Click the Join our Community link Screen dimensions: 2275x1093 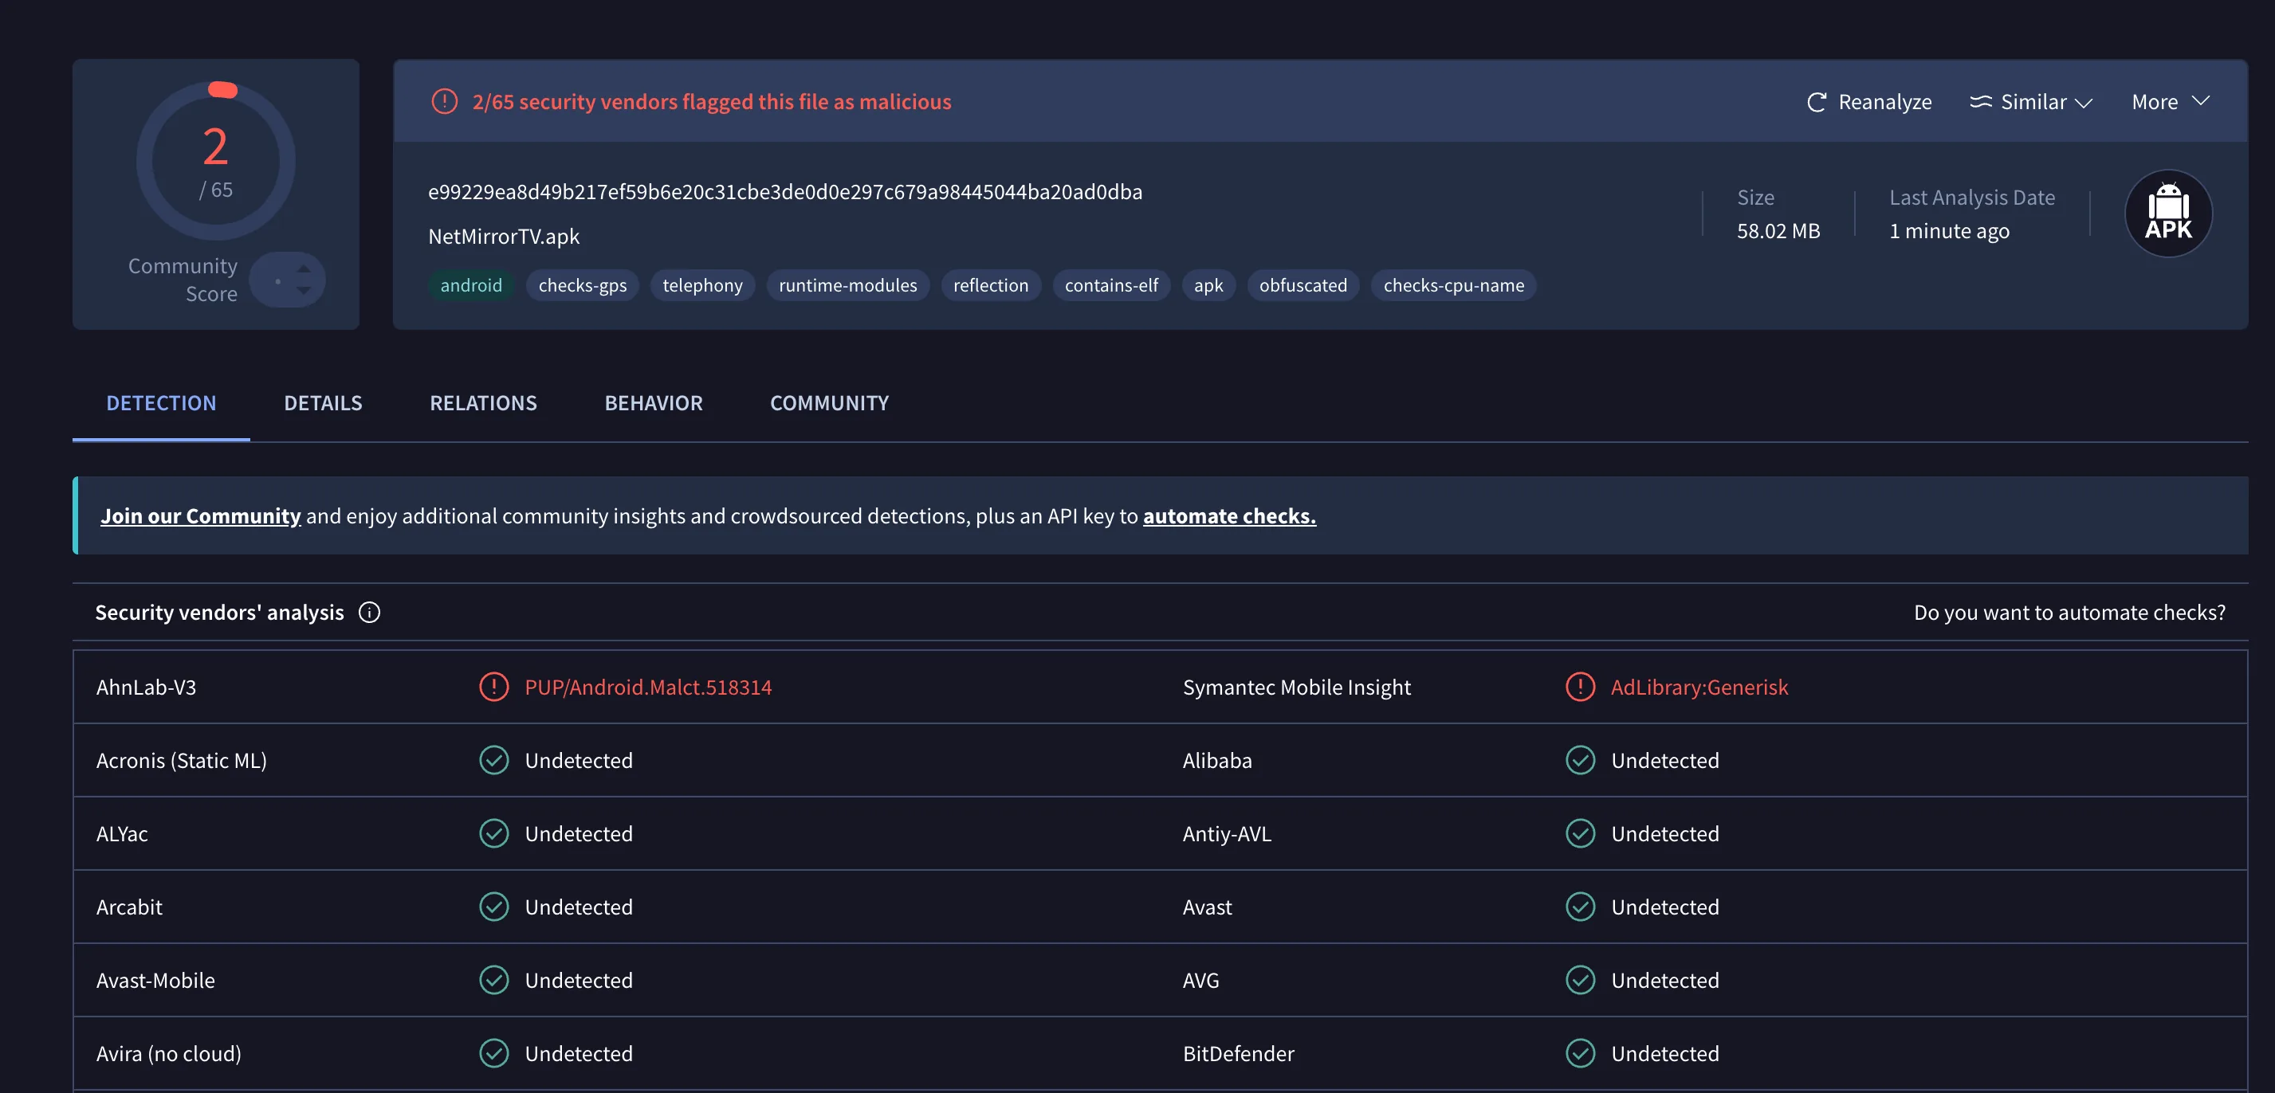point(200,515)
